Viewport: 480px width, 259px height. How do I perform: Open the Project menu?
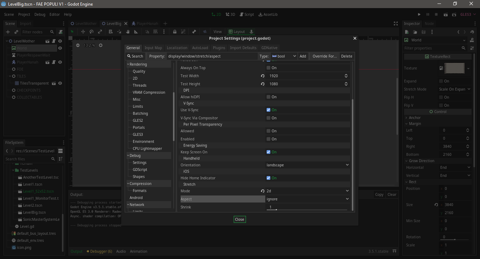click(x=24, y=14)
